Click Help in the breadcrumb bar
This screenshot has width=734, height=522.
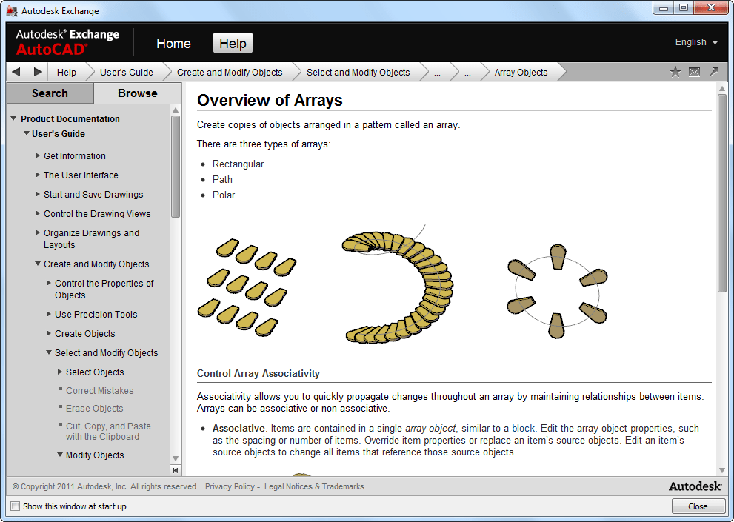coord(67,72)
